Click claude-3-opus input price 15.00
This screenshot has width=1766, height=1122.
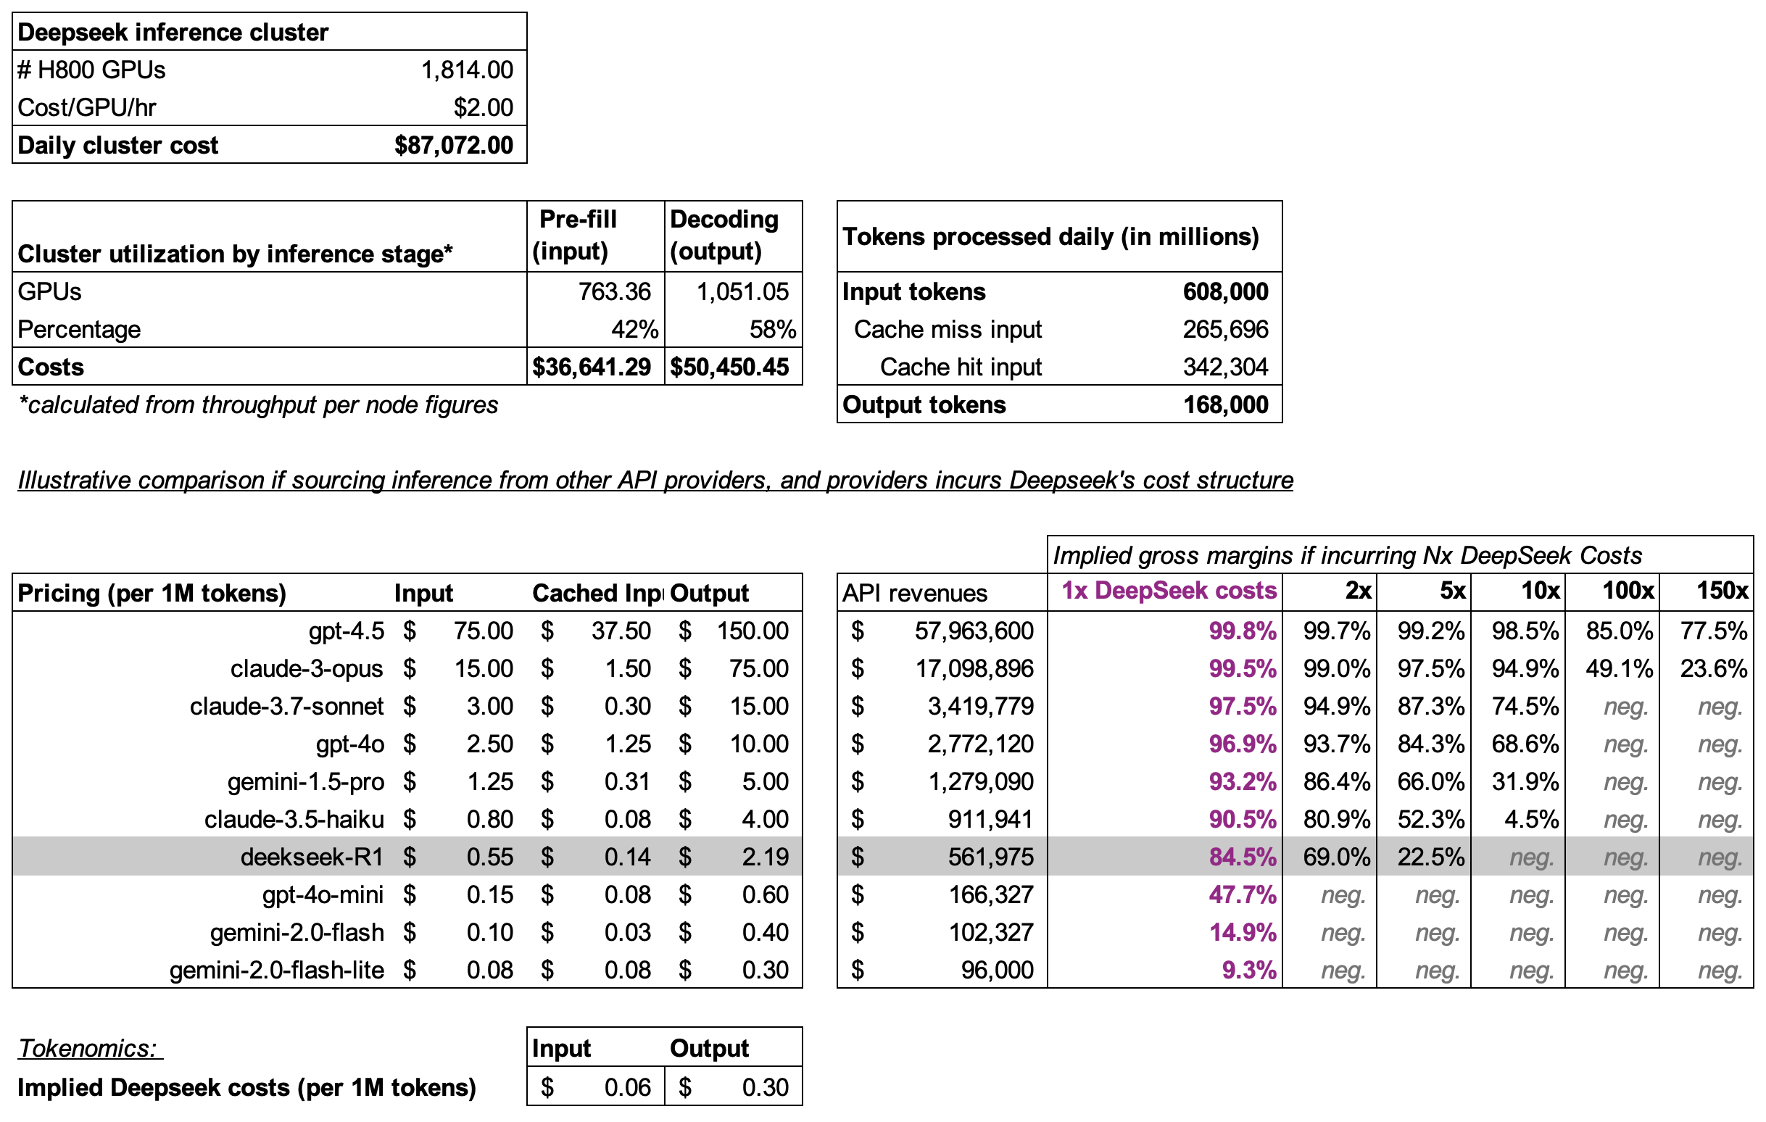click(484, 669)
